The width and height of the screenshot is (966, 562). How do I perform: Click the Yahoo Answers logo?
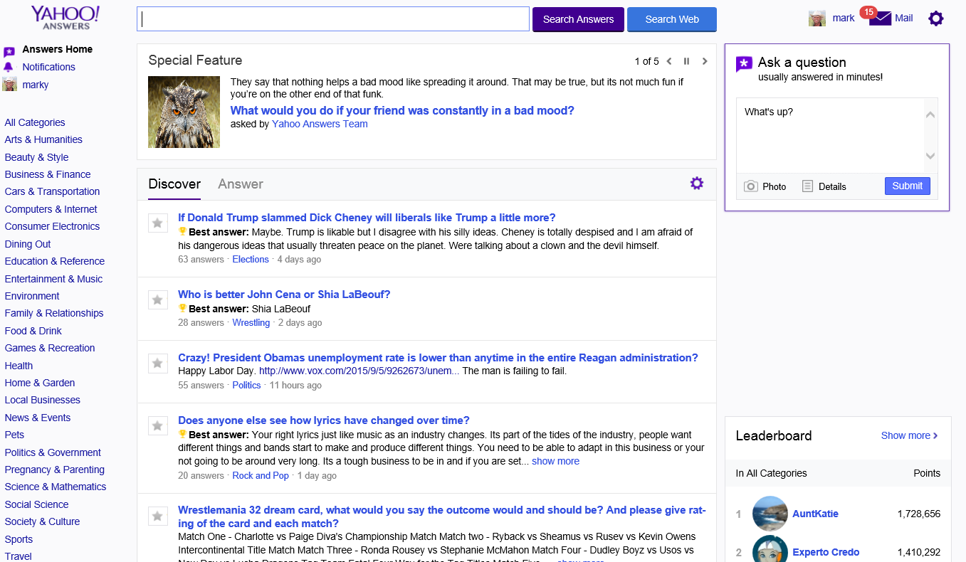[65, 18]
